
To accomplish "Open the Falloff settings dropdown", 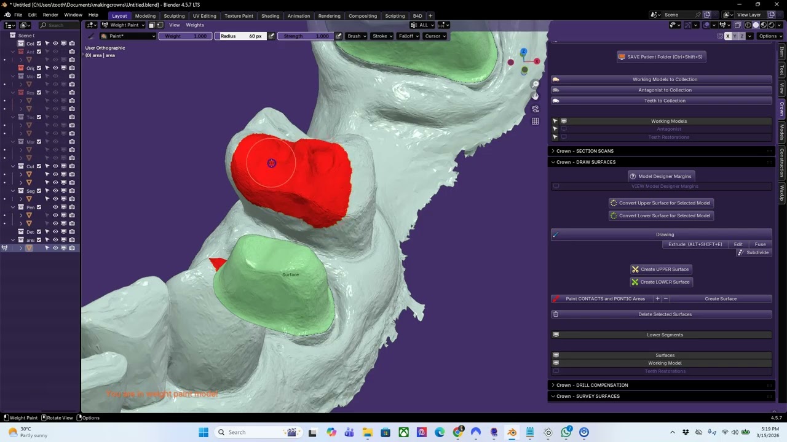I will (x=408, y=36).
